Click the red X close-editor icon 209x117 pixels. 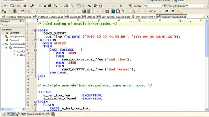tap(19, 6)
